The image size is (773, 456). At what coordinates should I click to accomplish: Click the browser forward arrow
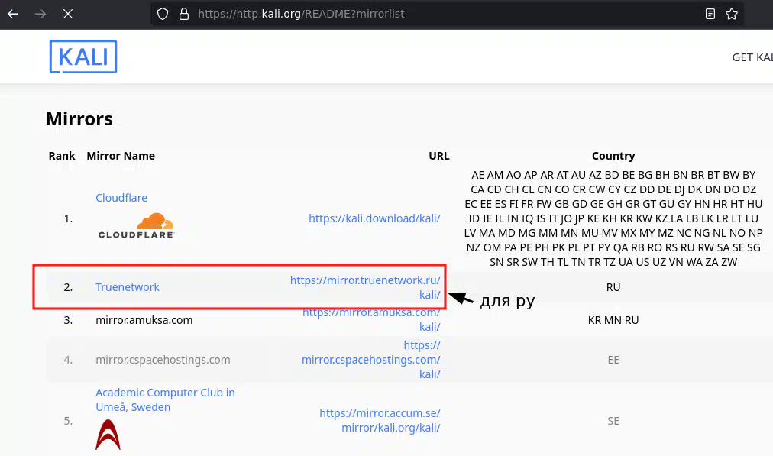tap(40, 14)
